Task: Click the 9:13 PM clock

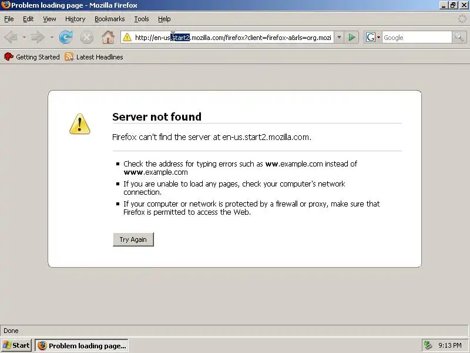Action: tap(449, 345)
